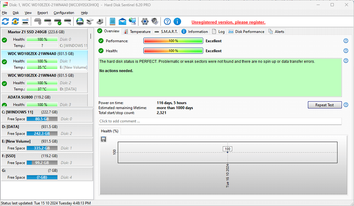Viewport: 354px width, 206px height.
Task: Click the disk with clock toolbar icon
Action: pos(48,22)
